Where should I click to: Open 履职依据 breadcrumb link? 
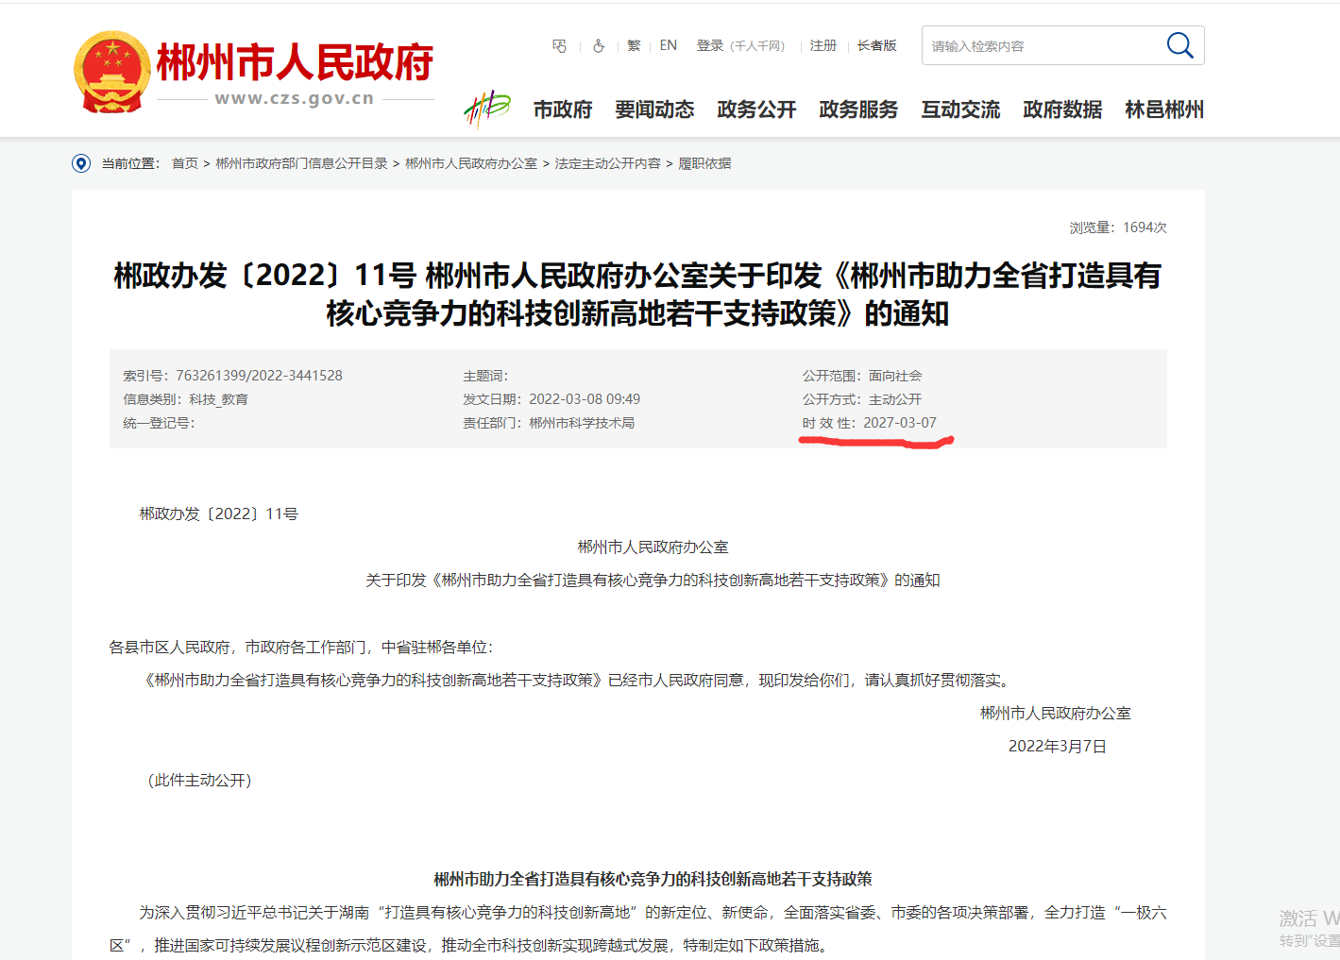click(704, 163)
